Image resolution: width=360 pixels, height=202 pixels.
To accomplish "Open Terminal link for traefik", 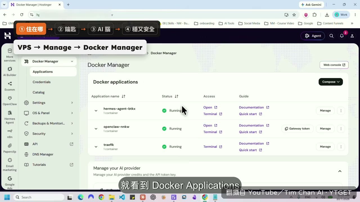I will pyautogui.click(x=213, y=146).
